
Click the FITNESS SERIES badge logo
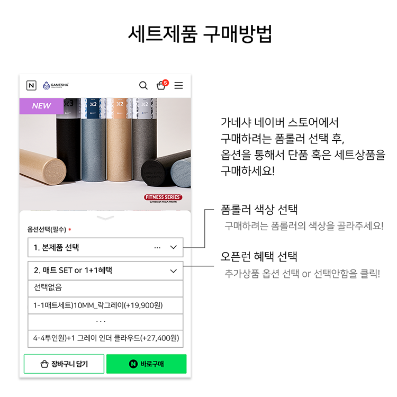pyautogui.click(x=164, y=198)
